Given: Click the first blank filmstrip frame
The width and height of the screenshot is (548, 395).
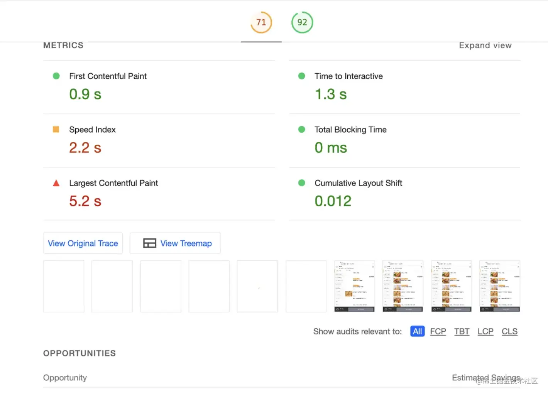Looking at the screenshot, I should point(64,286).
